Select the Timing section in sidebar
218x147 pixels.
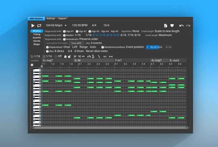point(37,34)
